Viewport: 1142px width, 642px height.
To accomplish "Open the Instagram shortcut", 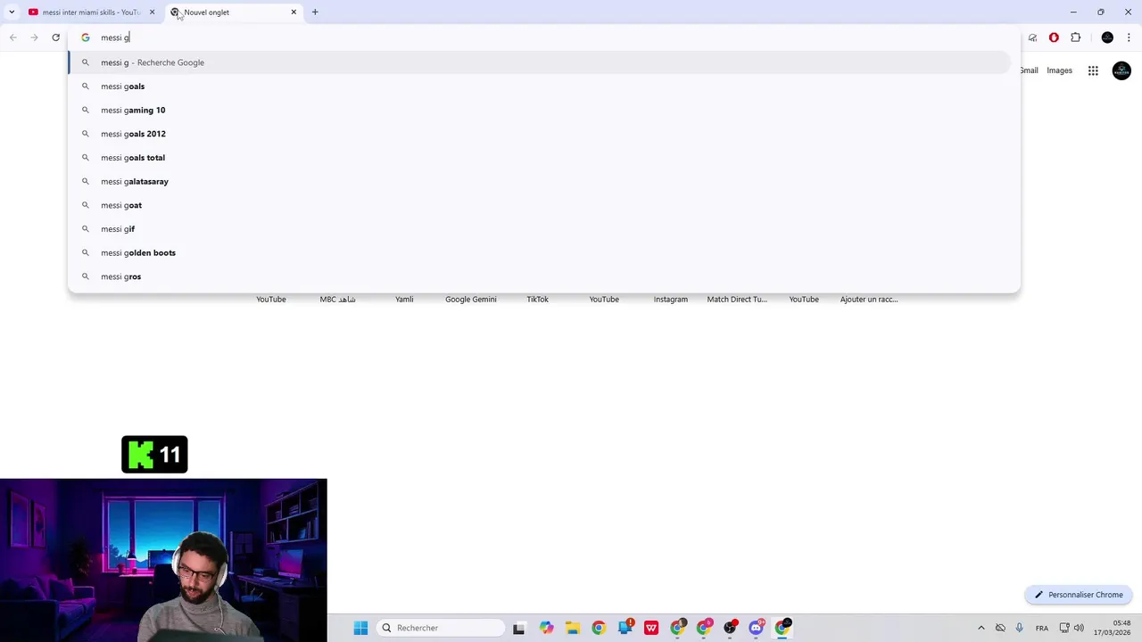I will click(x=670, y=300).
